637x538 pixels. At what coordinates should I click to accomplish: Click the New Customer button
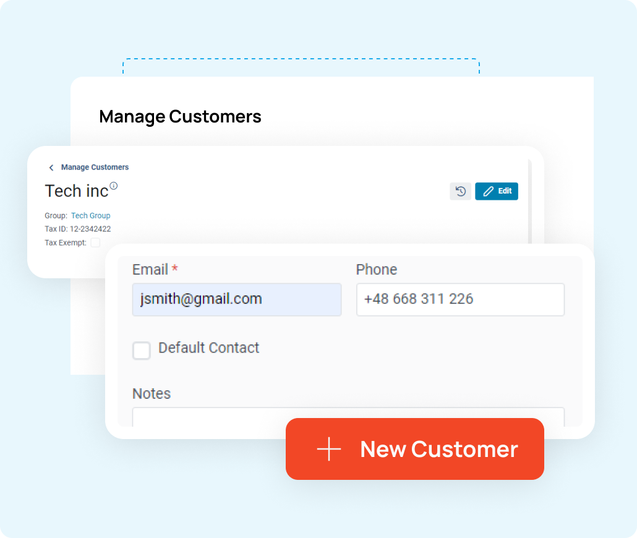pyautogui.click(x=415, y=449)
